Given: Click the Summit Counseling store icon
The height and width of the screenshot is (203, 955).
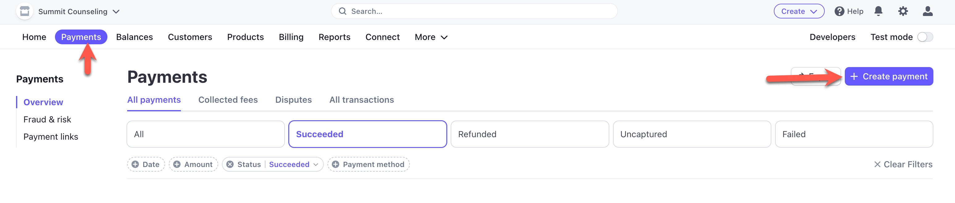Looking at the screenshot, I should (25, 11).
